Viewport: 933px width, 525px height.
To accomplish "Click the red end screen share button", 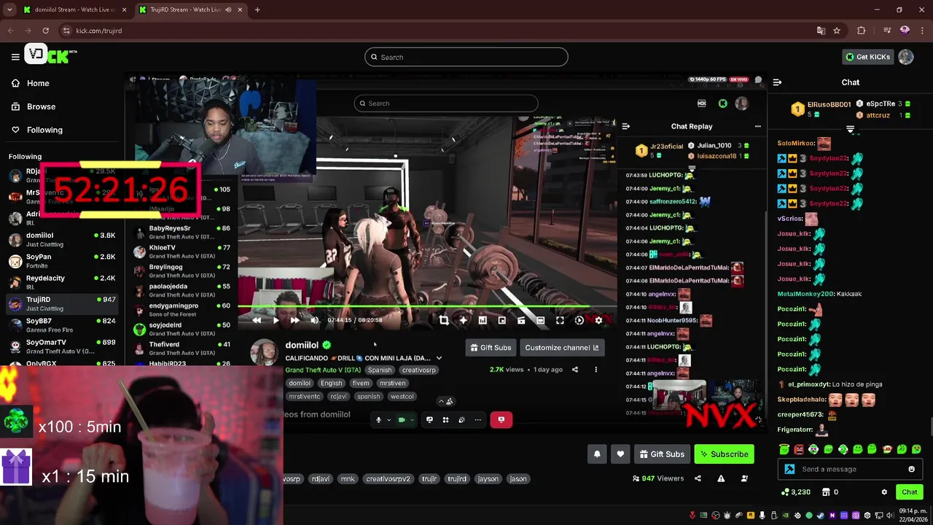I will [x=501, y=419].
